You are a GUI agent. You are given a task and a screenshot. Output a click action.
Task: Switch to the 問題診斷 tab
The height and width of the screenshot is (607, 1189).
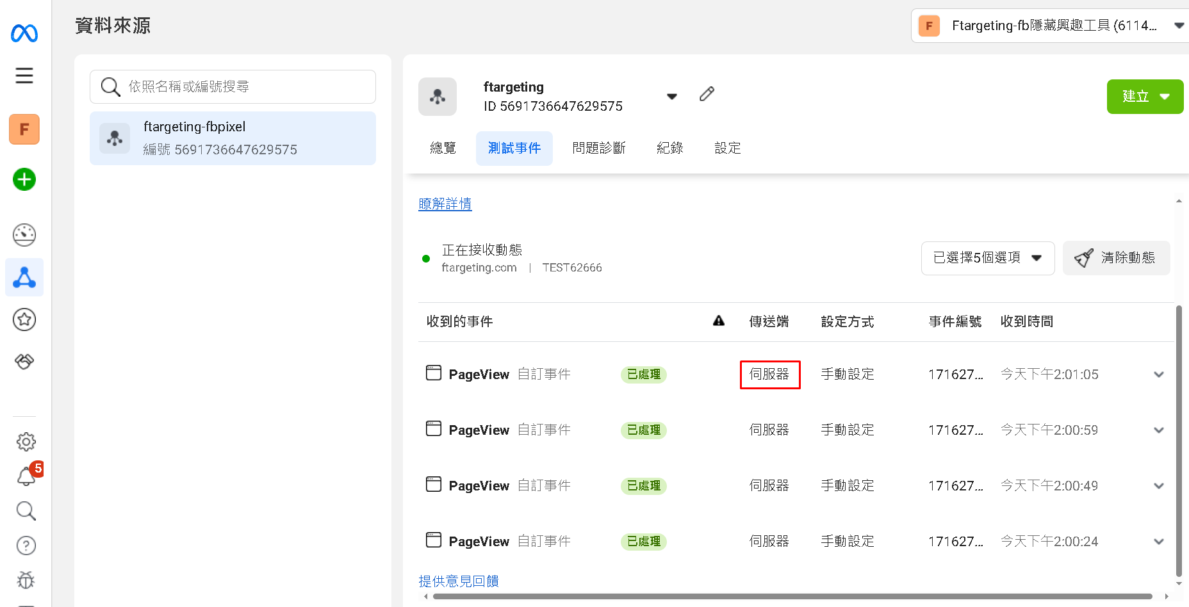coord(599,149)
